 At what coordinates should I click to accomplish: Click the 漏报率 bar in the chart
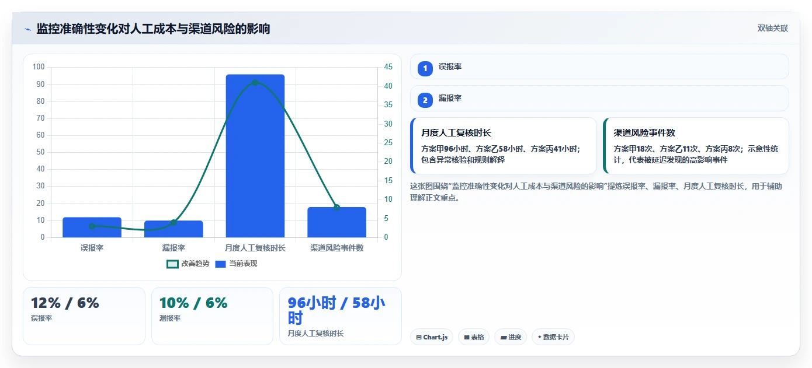pos(173,229)
